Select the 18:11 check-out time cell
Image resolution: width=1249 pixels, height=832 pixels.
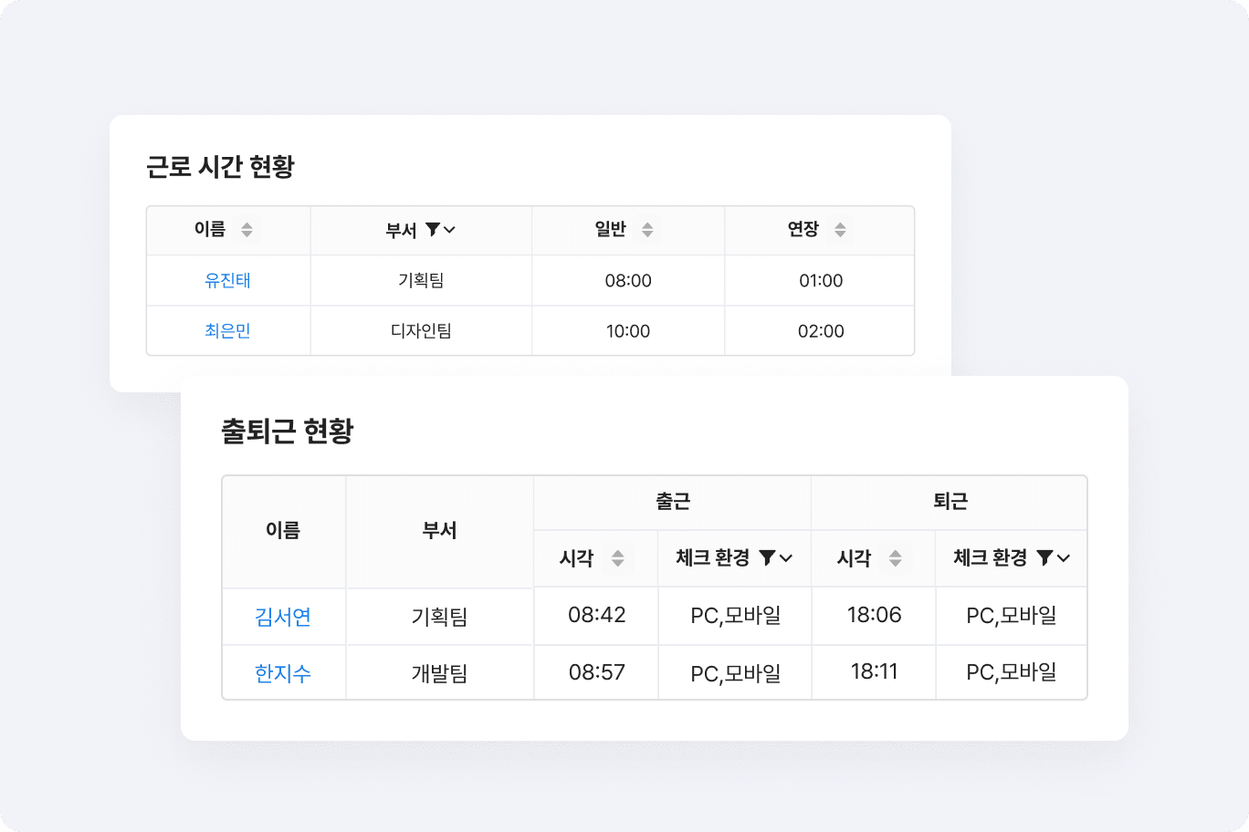874,672
